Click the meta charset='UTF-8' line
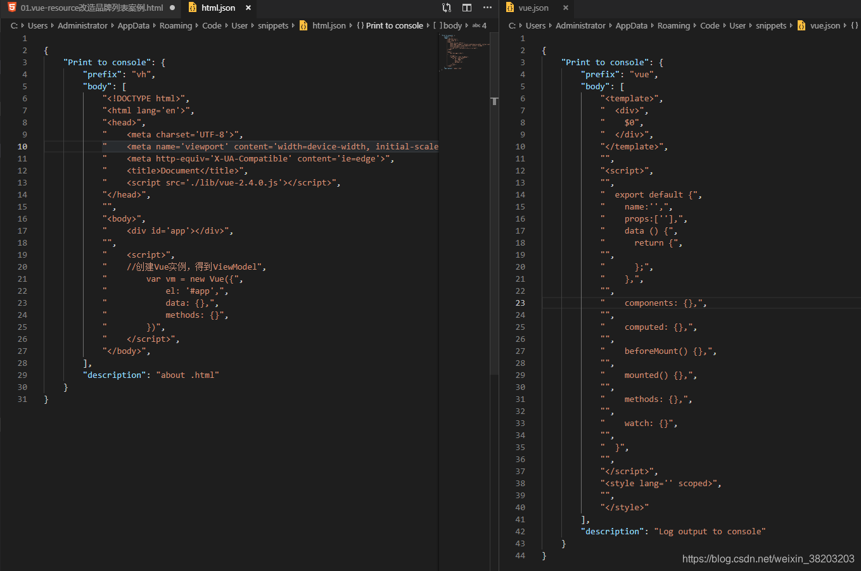This screenshot has width=861, height=571. coord(173,134)
